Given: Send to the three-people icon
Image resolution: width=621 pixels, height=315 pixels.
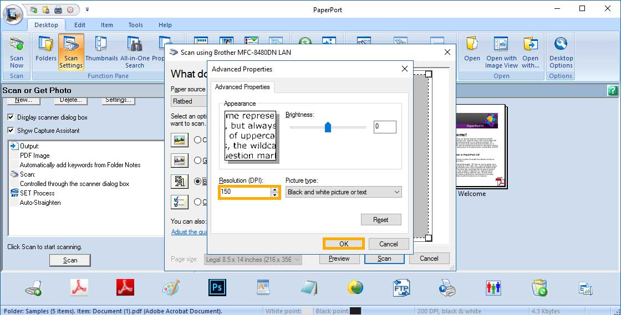Looking at the screenshot, I should click(493, 288).
